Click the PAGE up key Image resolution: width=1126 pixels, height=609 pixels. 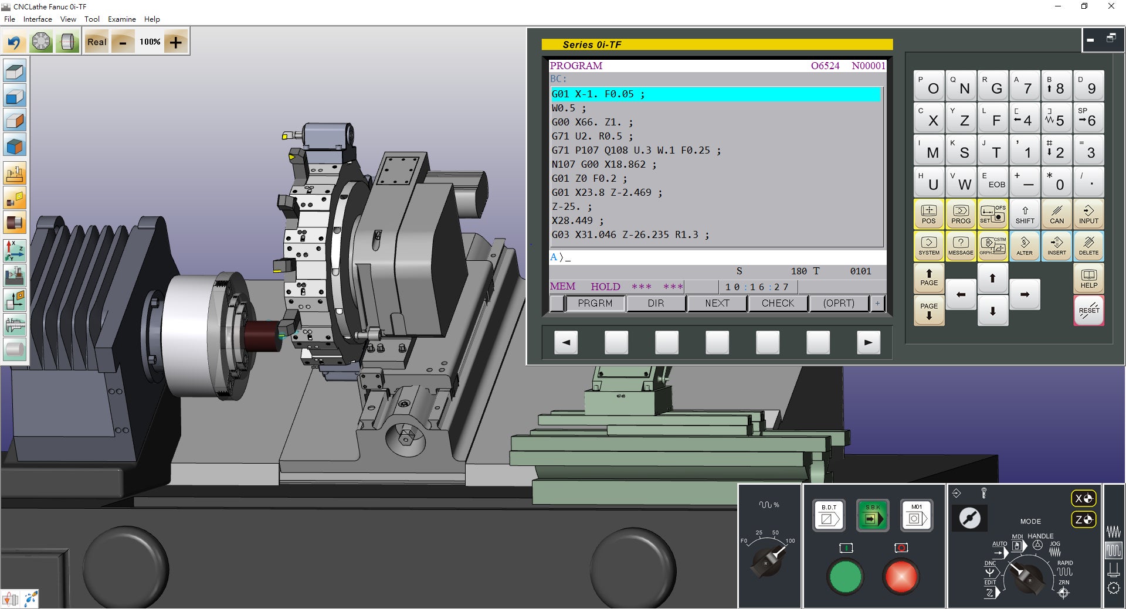(x=929, y=278)
